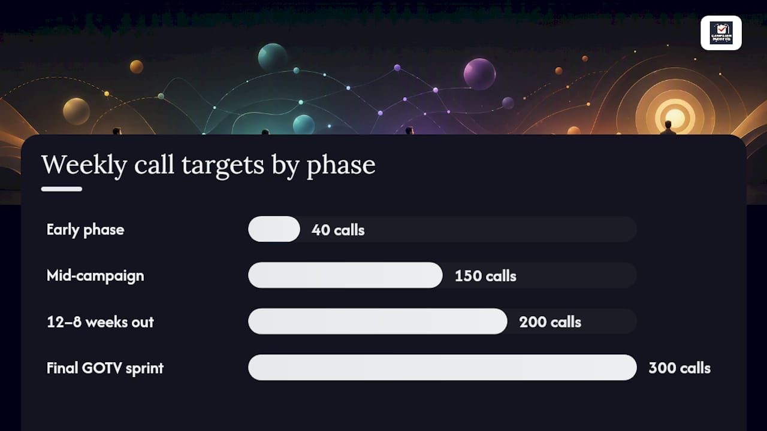The image size is (767, 431).
Task: Click the 'Weekly call targets by phase' heading
Action: click(x=209, y=165)
